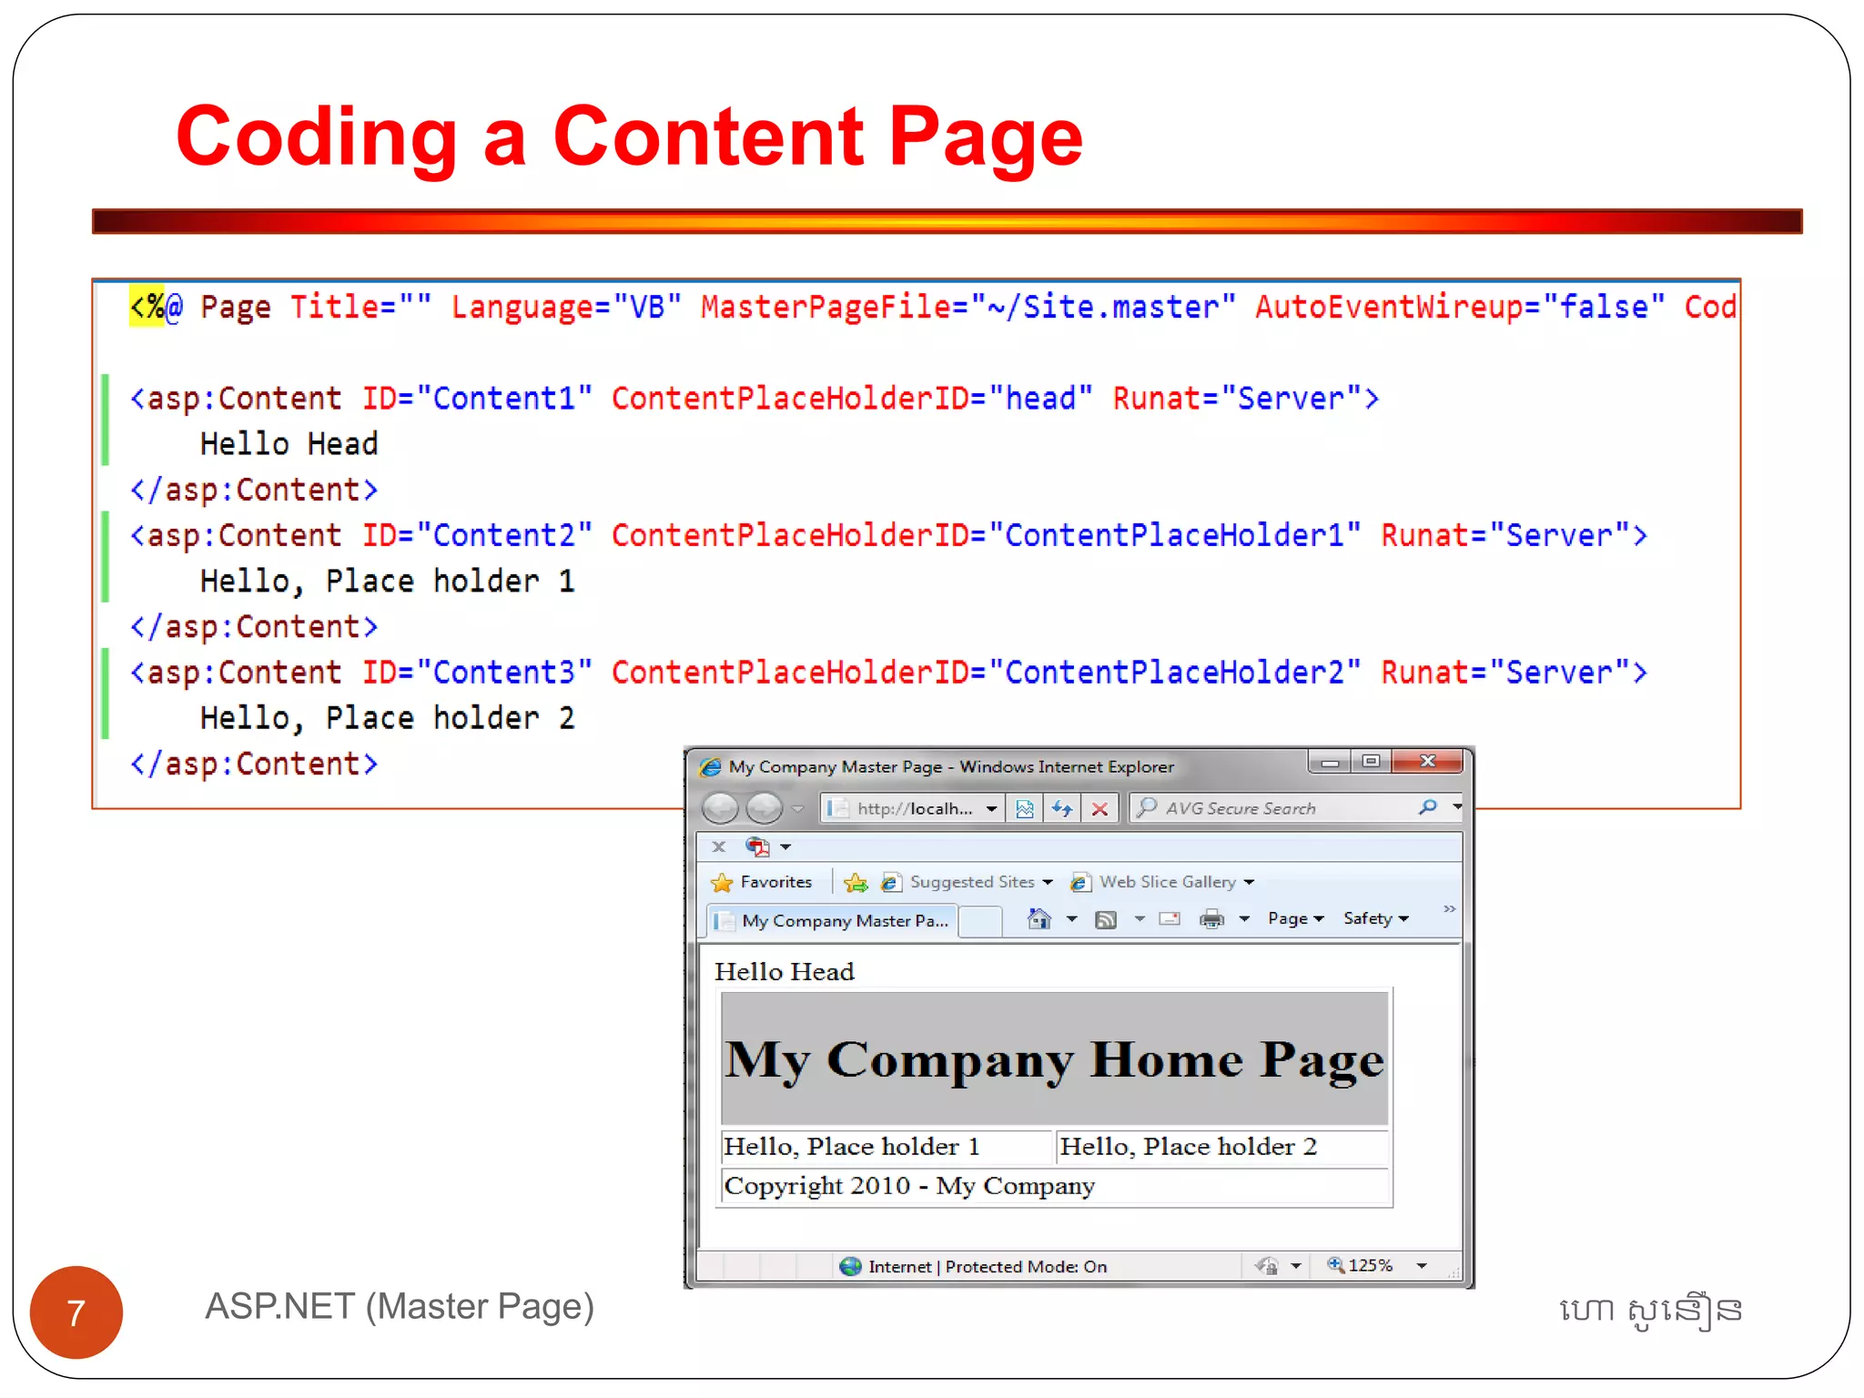Expand the Adobe PDF convert dropdown arrow
Viewport: 1864px width, 1398px height.
785,847
